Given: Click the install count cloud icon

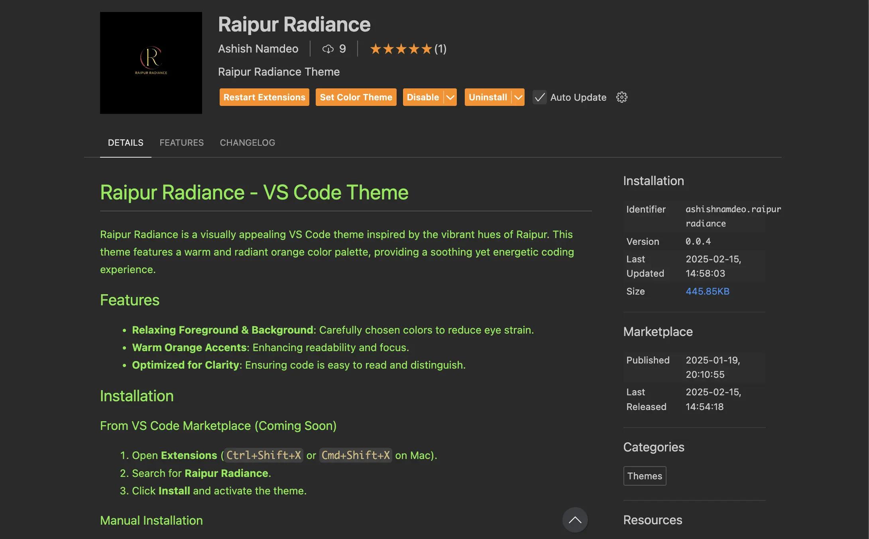Looking at the screenshot, I should 328,49.
